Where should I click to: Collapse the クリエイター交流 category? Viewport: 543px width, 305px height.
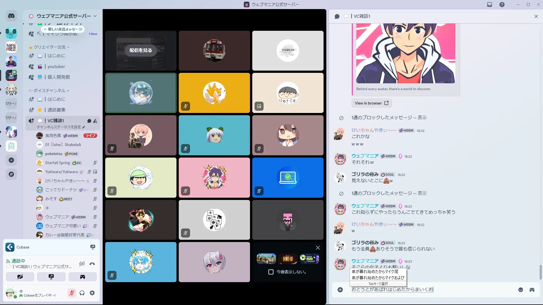click(49, 47)
